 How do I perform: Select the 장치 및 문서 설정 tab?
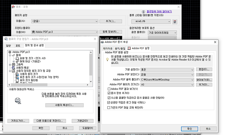point(34,45)
